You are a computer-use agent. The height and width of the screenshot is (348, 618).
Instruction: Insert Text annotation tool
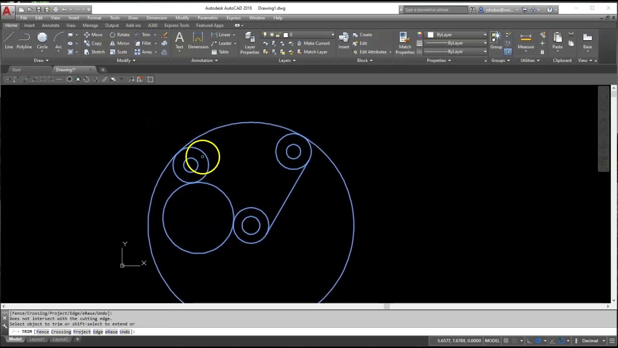(x=179, y=41)
